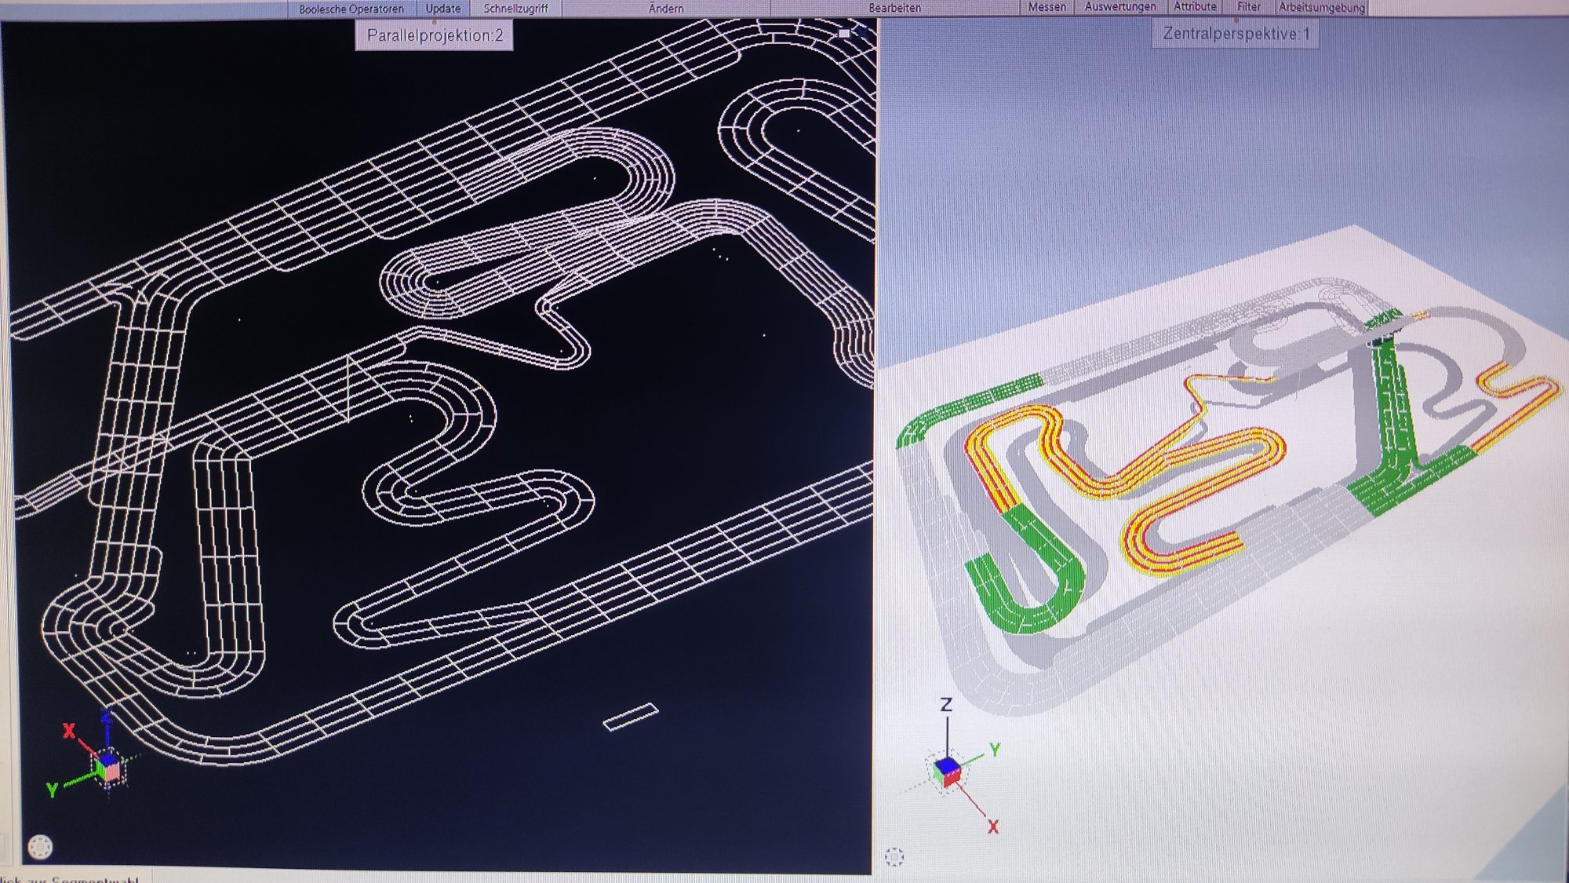This screenshot has height=883, width=1569.
Task: Click navigation wheel icon in right viewport corner
Action: [894, 856]
